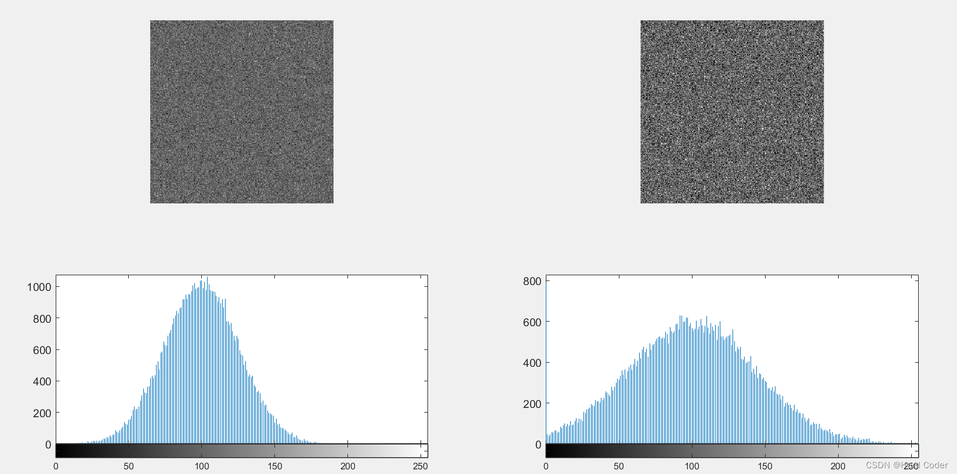Click y-axis label 600 on left histogram
The image size is (957, 474).
click(x=42, y=350)
